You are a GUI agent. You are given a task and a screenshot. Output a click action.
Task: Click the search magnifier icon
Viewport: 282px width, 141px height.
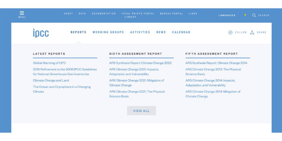254,15
